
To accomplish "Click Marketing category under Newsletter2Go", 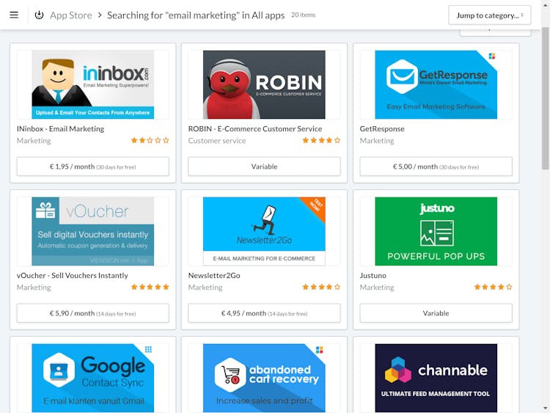I will [205, 288].
